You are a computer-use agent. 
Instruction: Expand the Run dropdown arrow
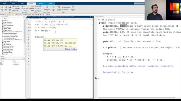tap(53, 11)
